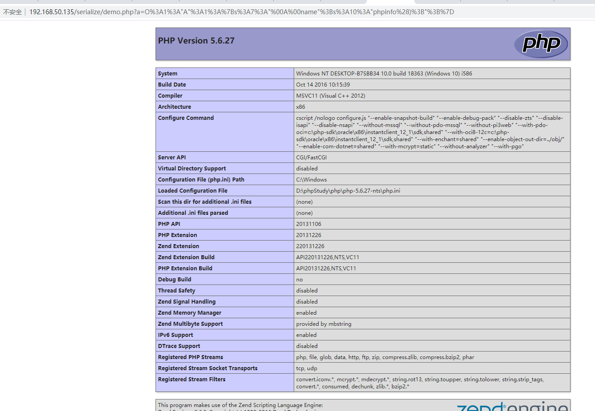Click 'provided by mbstring' value
The height and width of the screenshot is (411, 595).
(x=324, y=324)
